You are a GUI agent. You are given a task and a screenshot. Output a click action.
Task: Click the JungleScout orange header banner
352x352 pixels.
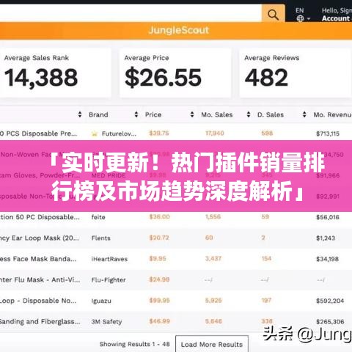[176, 31]
